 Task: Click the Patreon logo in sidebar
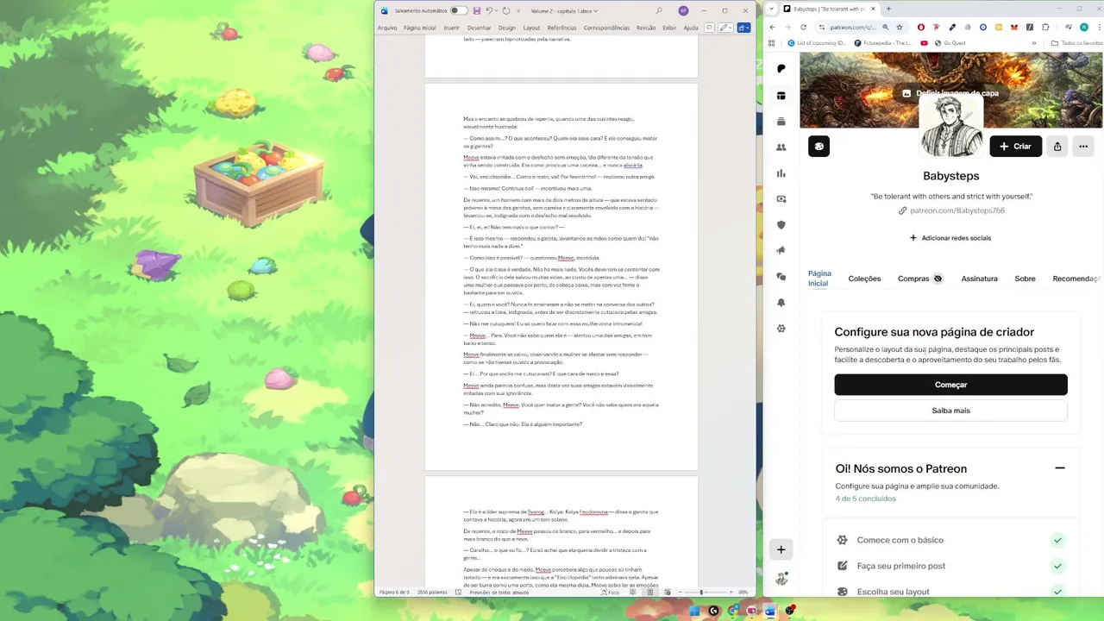coord(781,69)
